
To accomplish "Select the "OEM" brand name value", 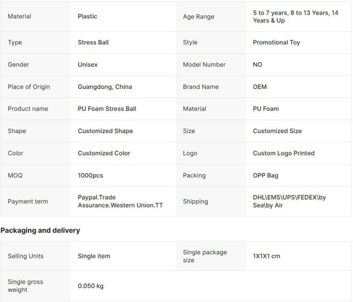I will pos(260,87).
